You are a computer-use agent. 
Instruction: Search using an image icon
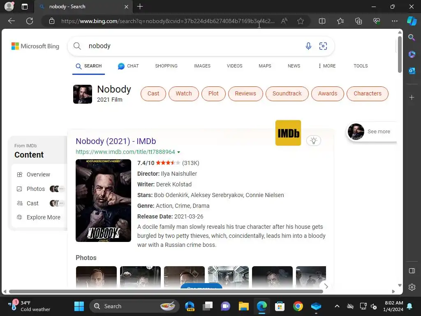click(x=323, y=46)
